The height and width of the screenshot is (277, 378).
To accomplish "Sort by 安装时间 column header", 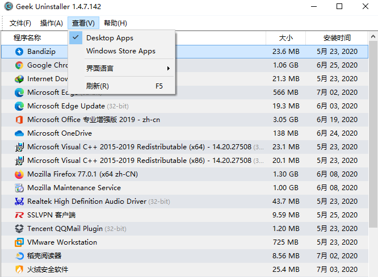I will [337, 38].
